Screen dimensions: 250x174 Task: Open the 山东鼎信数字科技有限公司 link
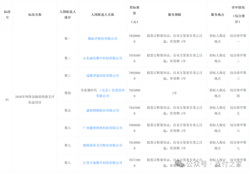[102, 58]
